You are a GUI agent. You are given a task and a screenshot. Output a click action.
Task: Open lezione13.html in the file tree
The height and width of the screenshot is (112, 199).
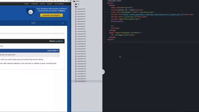81,39
